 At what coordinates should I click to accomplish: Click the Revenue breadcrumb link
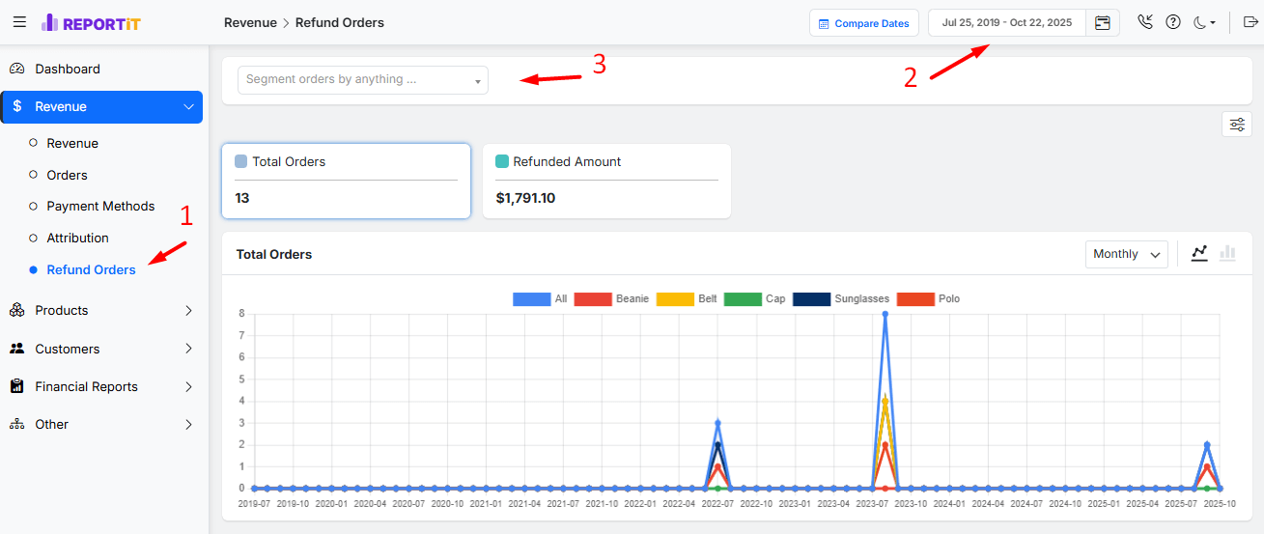250,22
